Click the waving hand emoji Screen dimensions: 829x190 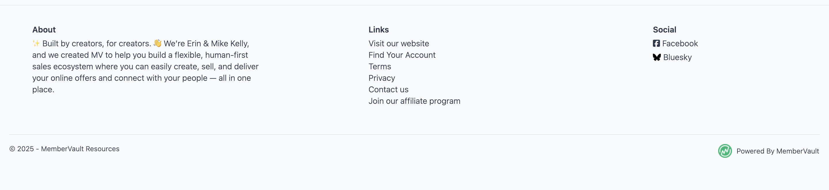click(157, 43)
